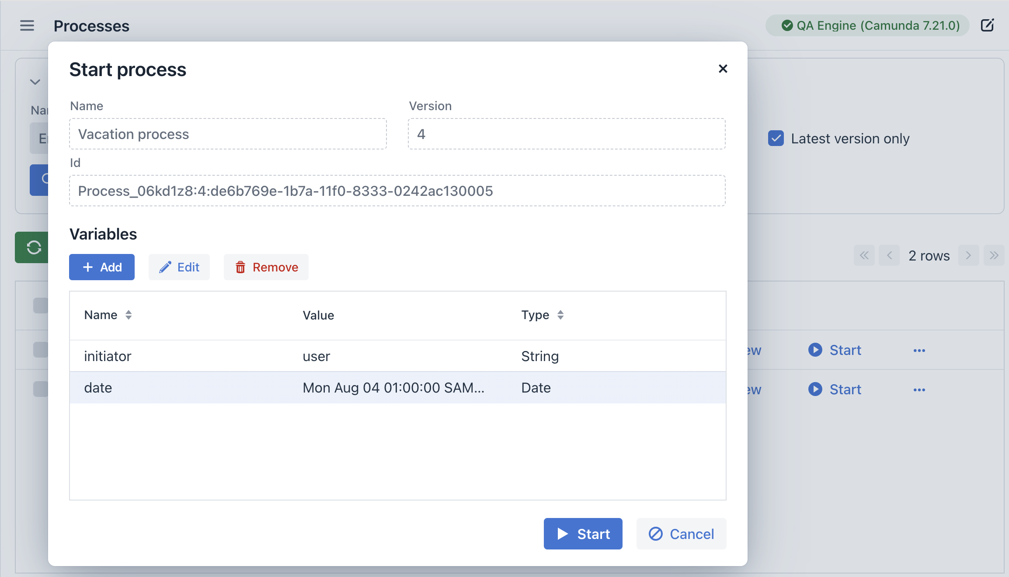Go to first page of results

click(864, 255)
